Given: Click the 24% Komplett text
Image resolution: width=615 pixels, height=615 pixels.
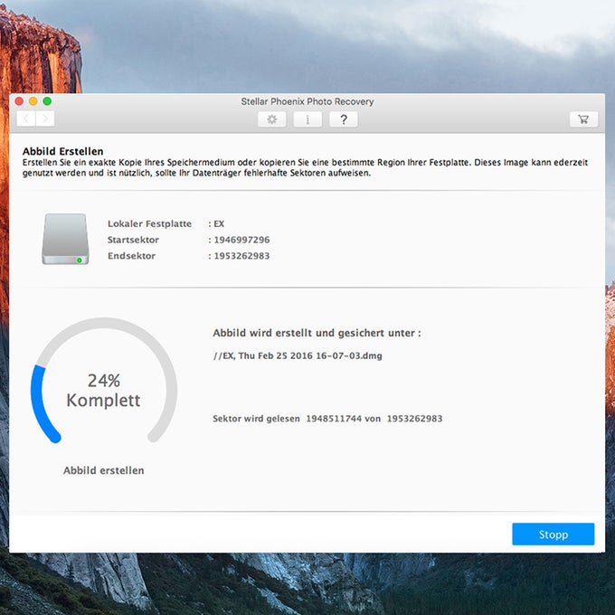Looking at the screenshot, I should 103,391.
